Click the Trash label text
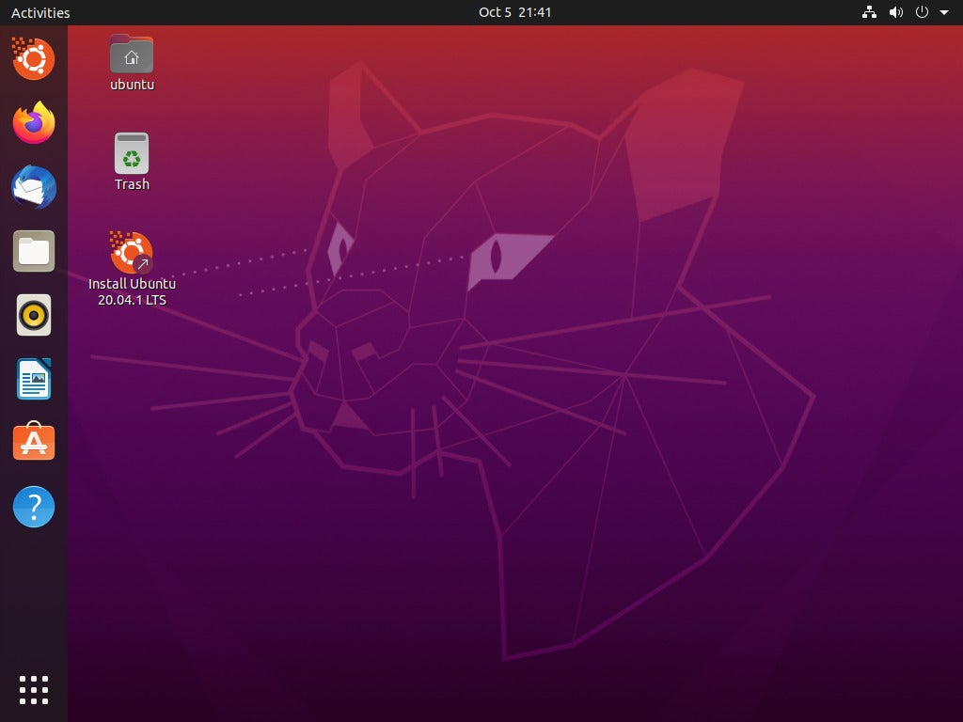Viewport: 963px width, 722px height. pyautogui.click(x=131, y=184)
